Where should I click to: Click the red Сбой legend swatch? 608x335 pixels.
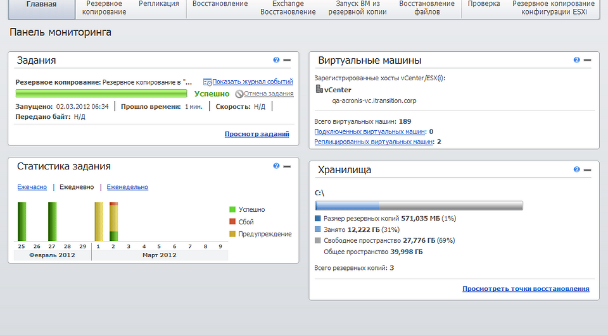(232, 222)
